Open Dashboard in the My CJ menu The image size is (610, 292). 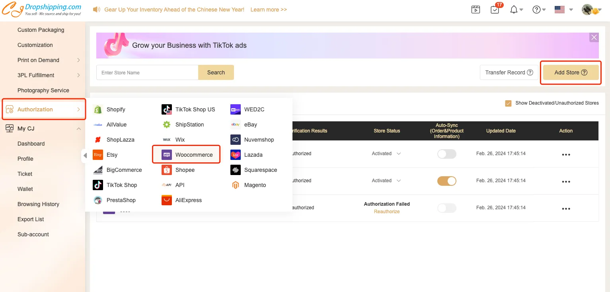click(31, 144)
